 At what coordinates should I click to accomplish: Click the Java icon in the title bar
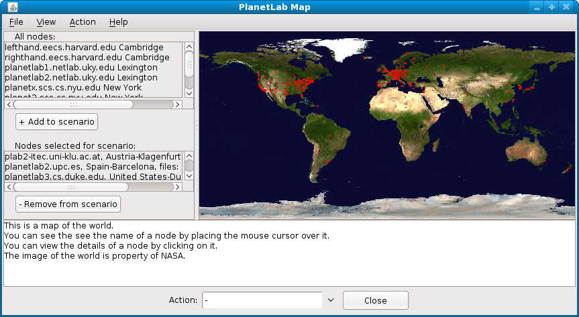coord(9,7)
